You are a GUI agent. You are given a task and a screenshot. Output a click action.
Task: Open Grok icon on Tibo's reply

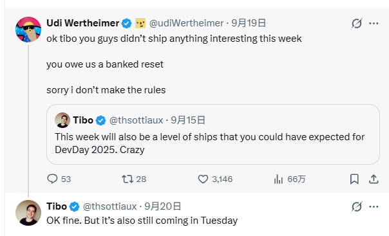point(357,206)
